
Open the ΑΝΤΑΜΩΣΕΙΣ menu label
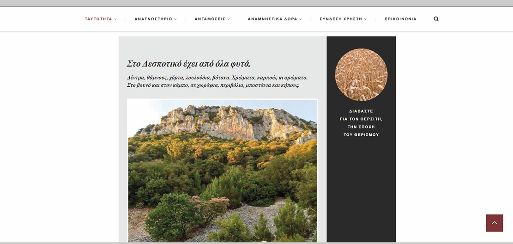pos(210,19)
